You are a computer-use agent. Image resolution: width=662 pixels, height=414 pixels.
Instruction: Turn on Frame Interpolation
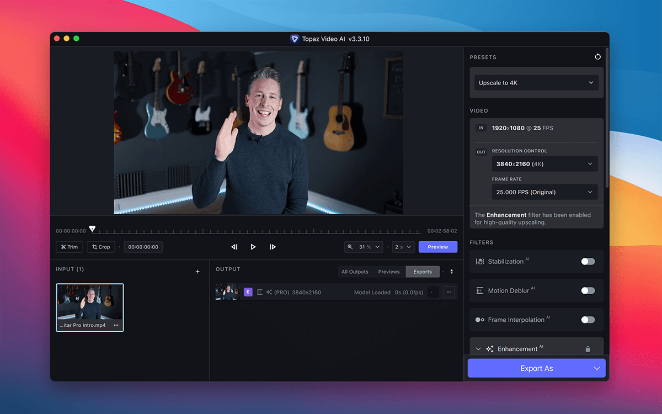[588, 320]
